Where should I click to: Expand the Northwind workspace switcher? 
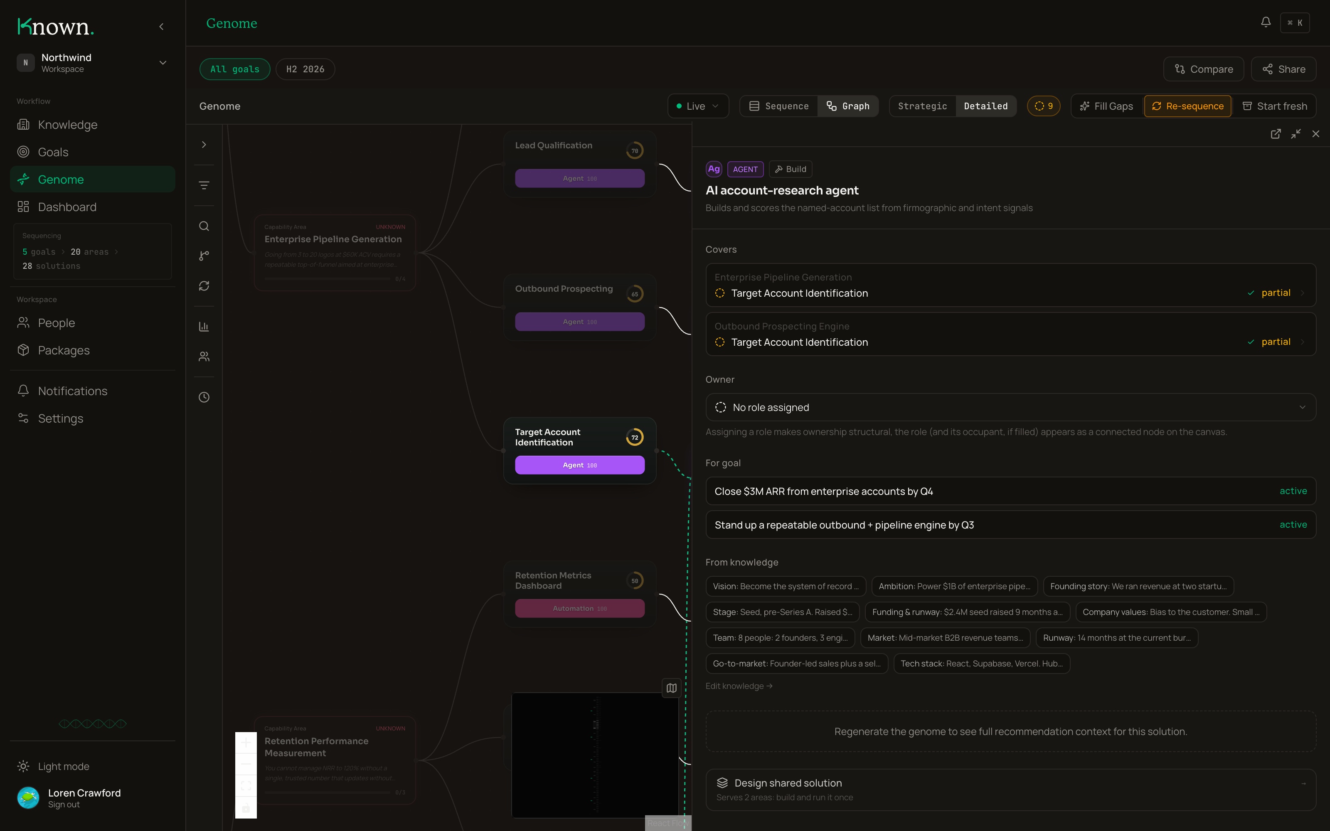click(92, 63)
